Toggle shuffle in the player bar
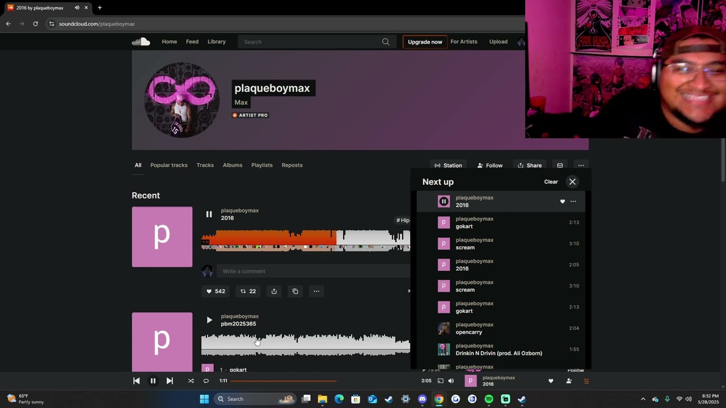 click(x=191, y=381)
